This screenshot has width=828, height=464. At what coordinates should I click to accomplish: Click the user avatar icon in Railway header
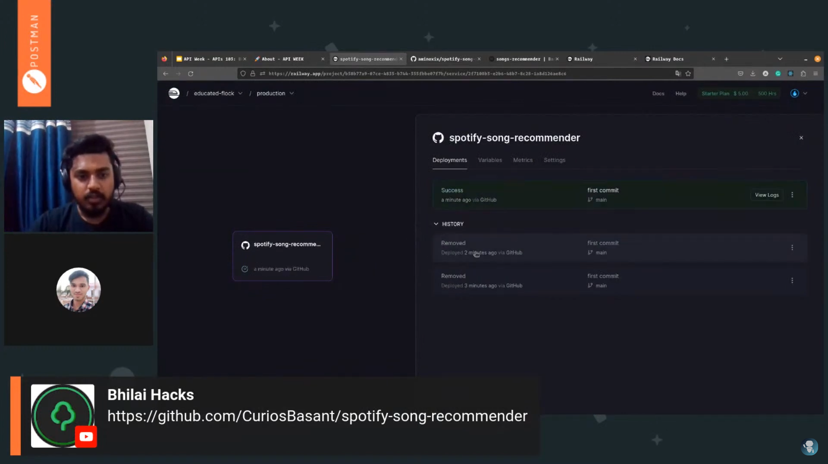pyautogui.click(x=794, y=94)
